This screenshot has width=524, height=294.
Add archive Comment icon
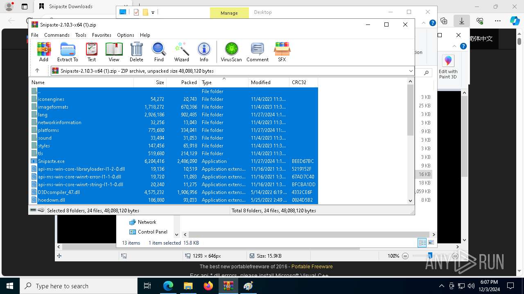(257, 52)
